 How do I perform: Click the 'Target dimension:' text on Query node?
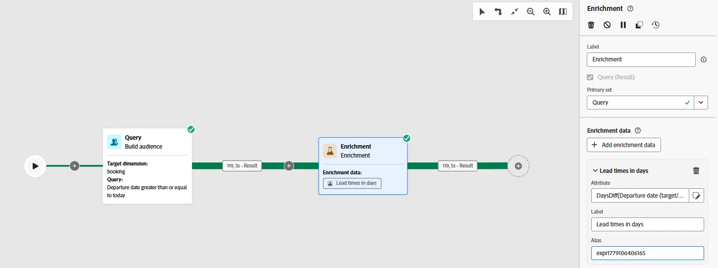127,163
